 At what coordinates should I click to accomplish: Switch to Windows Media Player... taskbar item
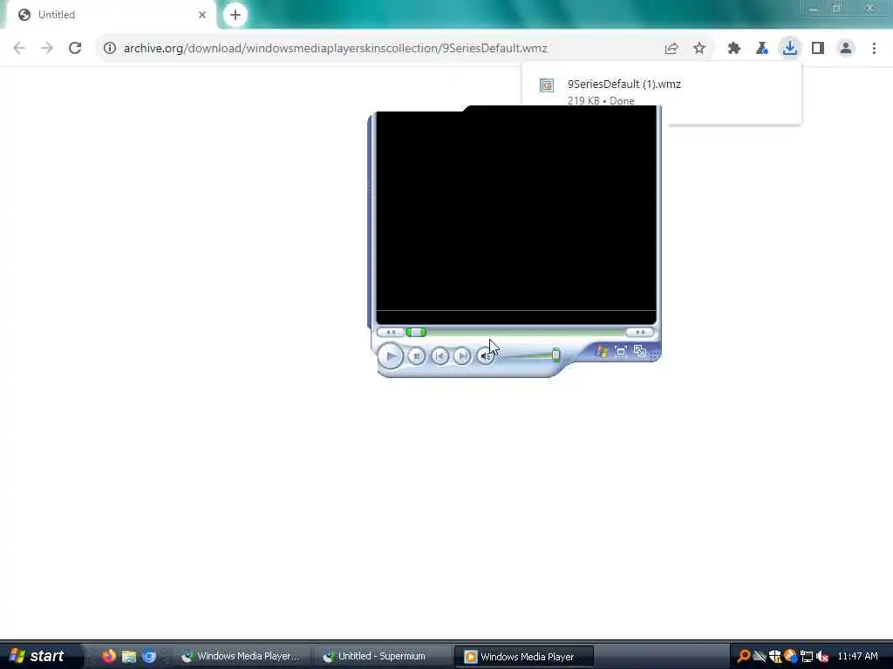point(242,657)
